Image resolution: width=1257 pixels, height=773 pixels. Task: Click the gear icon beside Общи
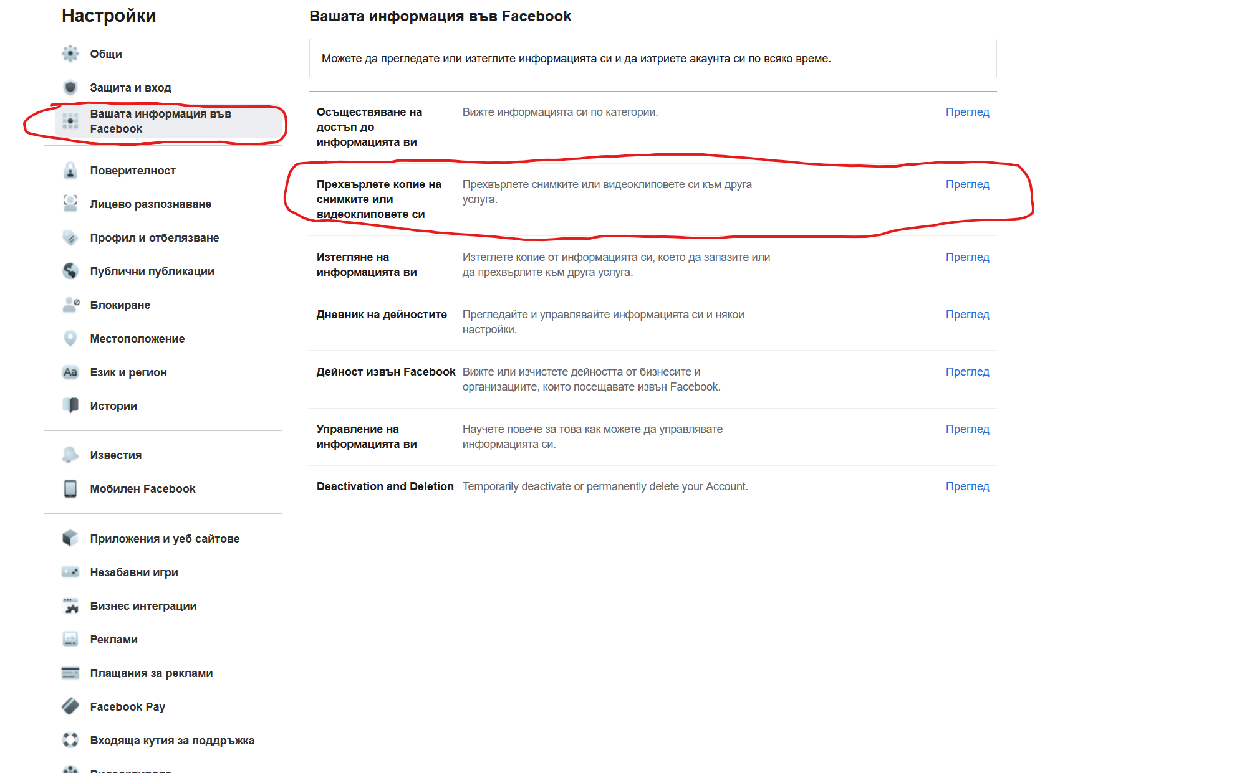70,54
